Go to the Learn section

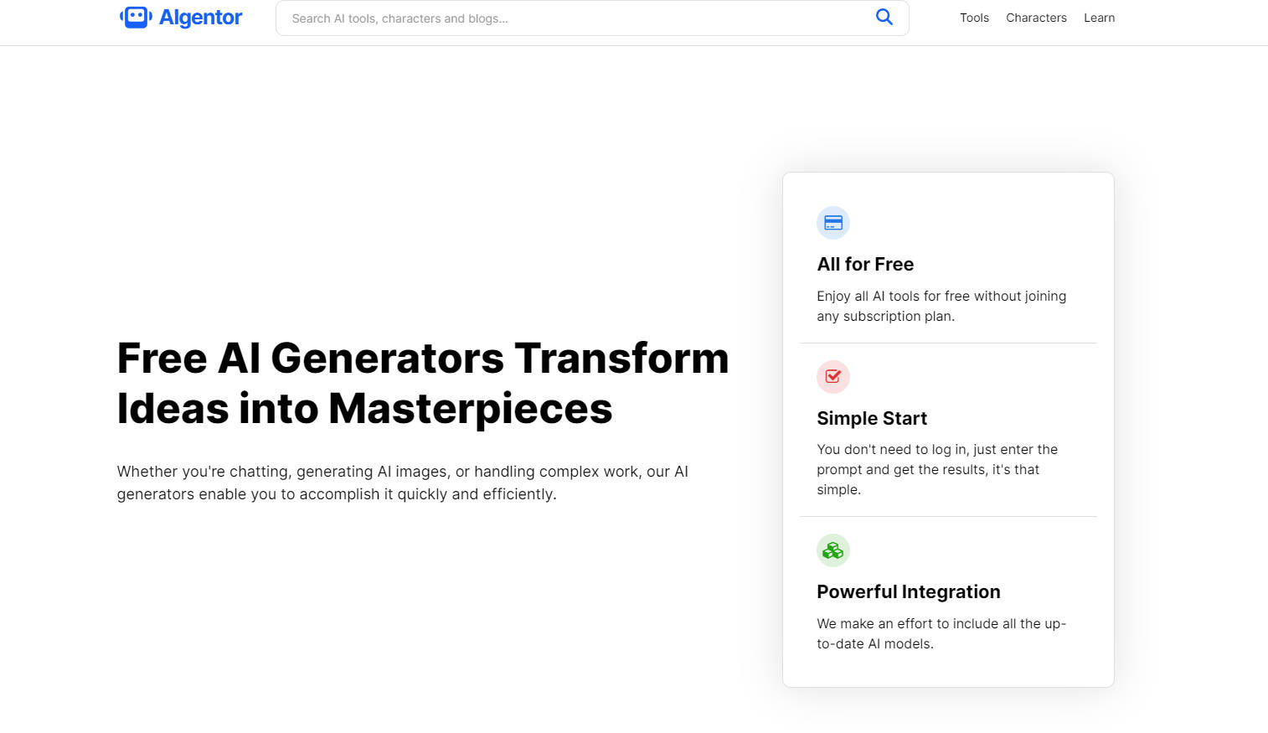1099,18
